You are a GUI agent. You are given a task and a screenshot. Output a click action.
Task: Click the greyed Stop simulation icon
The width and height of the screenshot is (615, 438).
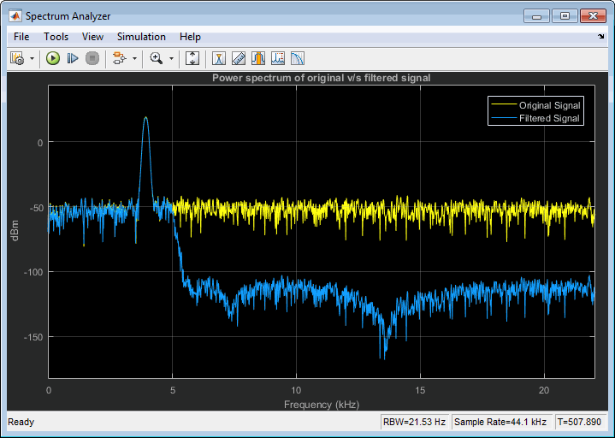click(92, 58)
